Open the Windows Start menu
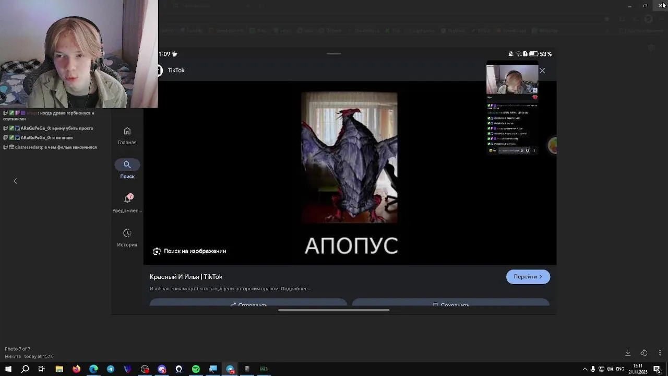The image size is (668, 376). 8,369
